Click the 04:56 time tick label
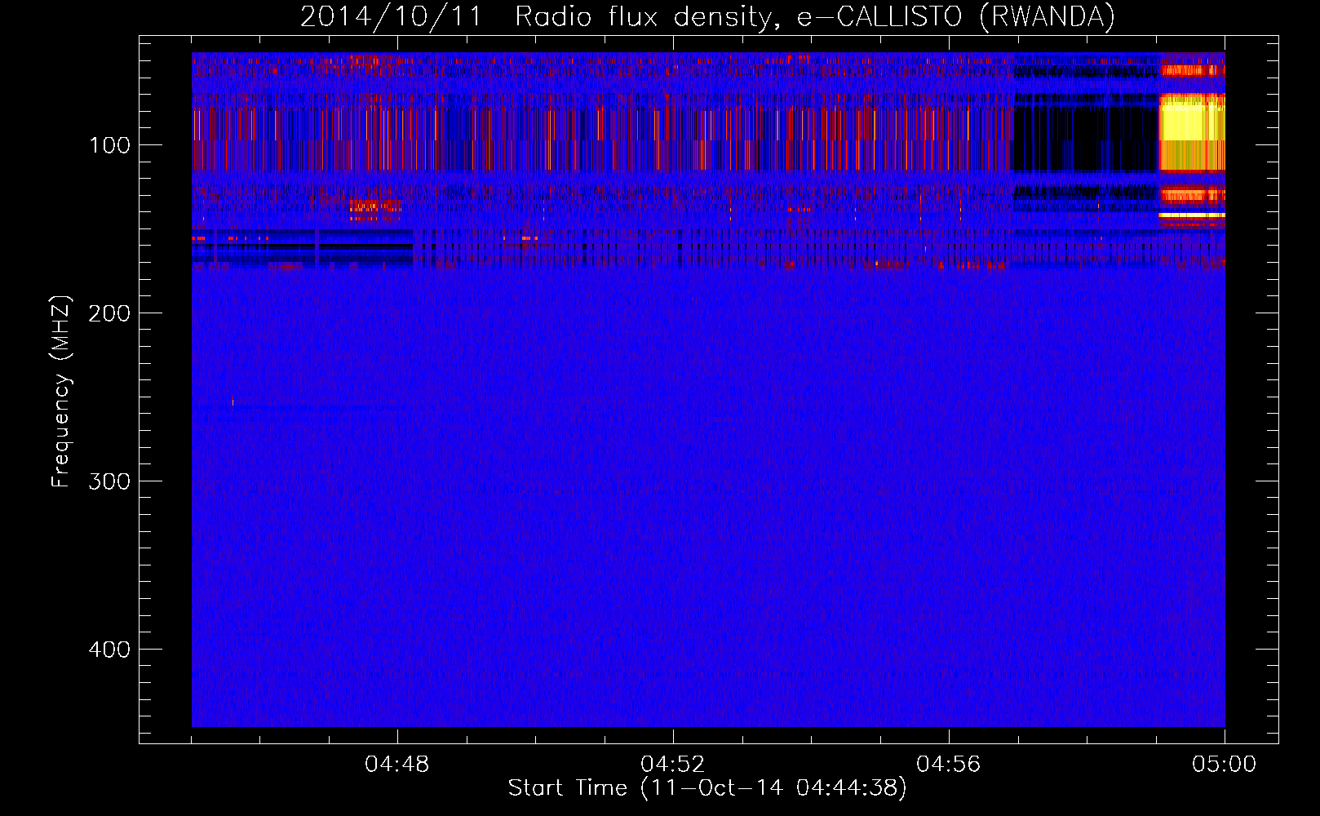This screenshot has width=1320, height=816. pyautogui.click(x=949, y=765)
